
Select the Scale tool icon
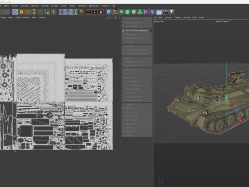click(x=21, y=12)
